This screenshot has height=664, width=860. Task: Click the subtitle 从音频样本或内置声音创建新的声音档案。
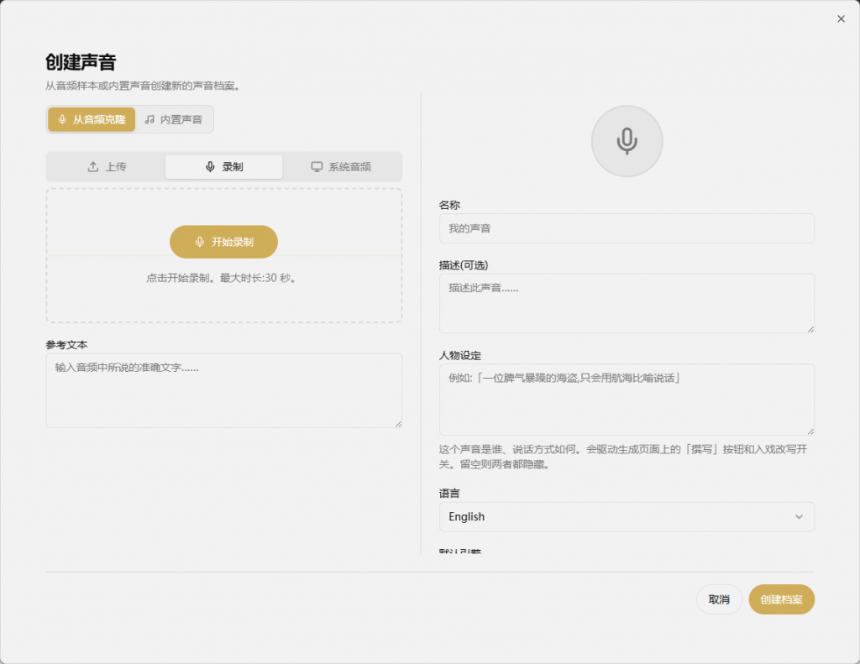[x=142, y=86]
